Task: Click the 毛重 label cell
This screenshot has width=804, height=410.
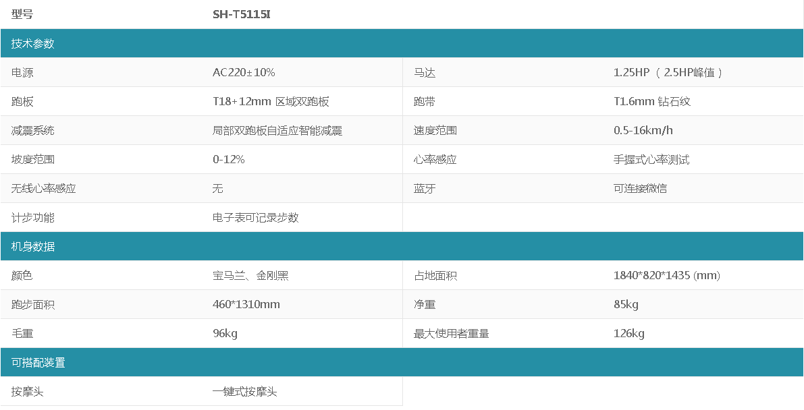Action: pos(22,334)
